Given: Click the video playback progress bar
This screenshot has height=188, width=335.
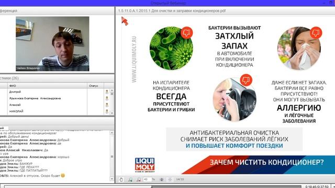Looking at the screenshot, I should click(x=152, y=187).
